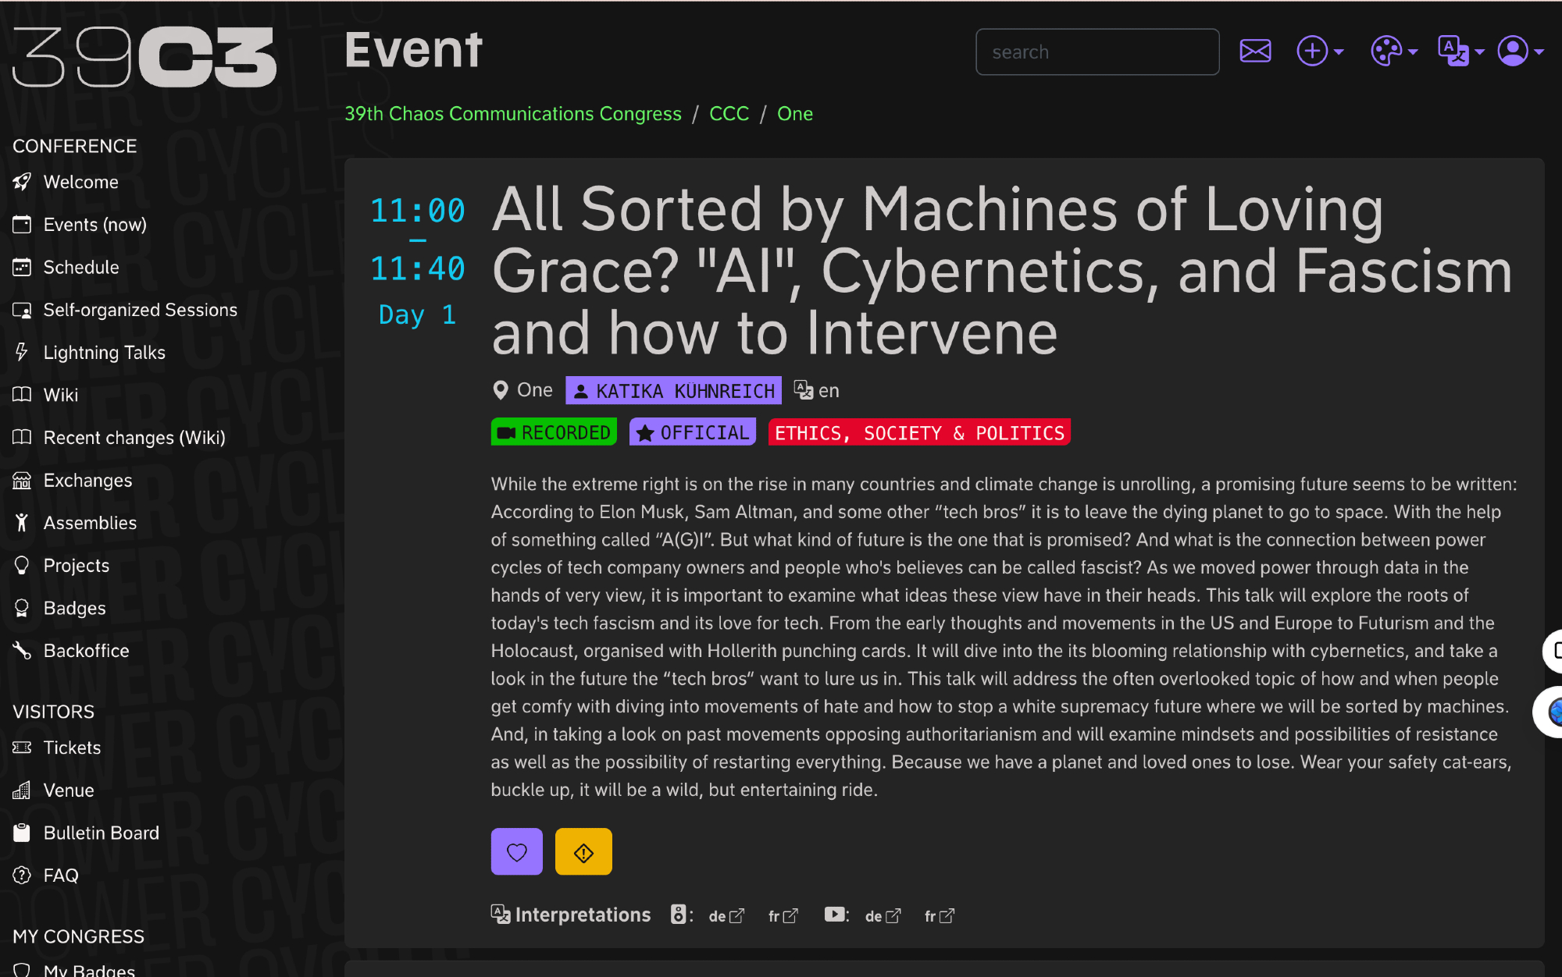Click CCC breadcrumb link
Screen dimensions: 1562x977
coord(729,114)
